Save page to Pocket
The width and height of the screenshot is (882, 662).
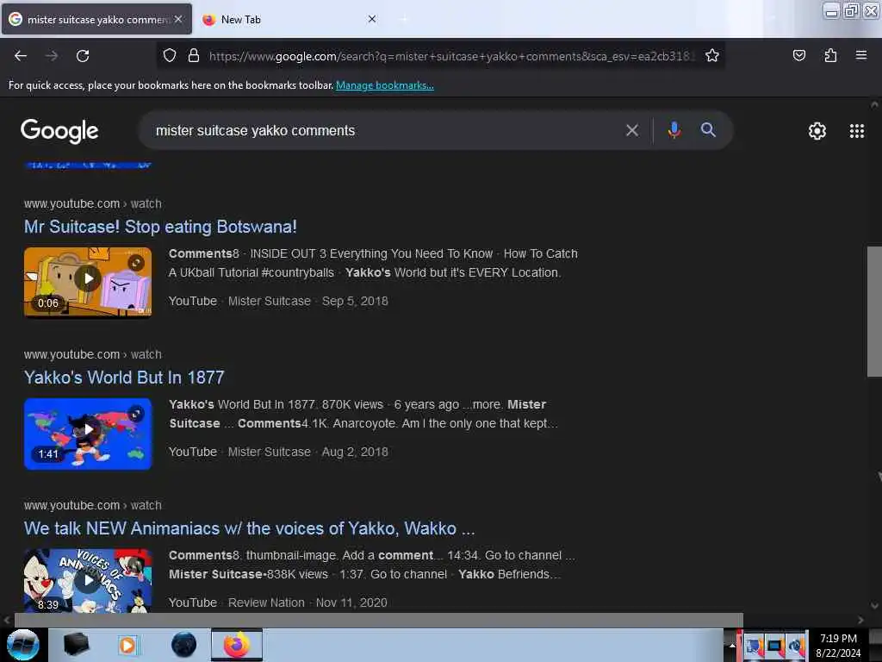tap(798, 56)
